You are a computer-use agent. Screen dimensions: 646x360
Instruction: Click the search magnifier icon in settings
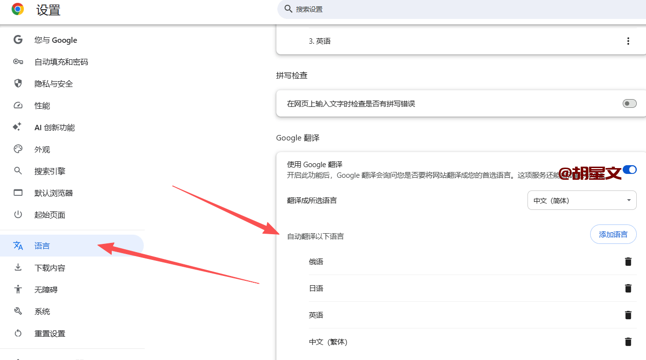pyautogui.click(x=288, y=9)
